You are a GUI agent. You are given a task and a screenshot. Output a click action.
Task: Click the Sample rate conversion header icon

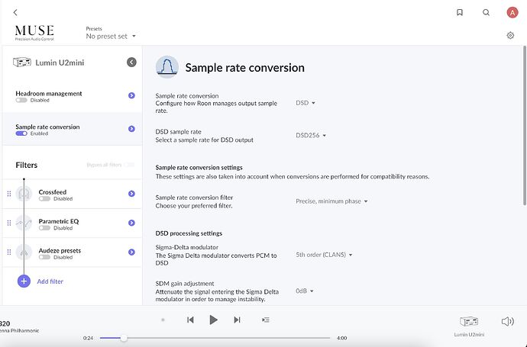pos(167,67)
